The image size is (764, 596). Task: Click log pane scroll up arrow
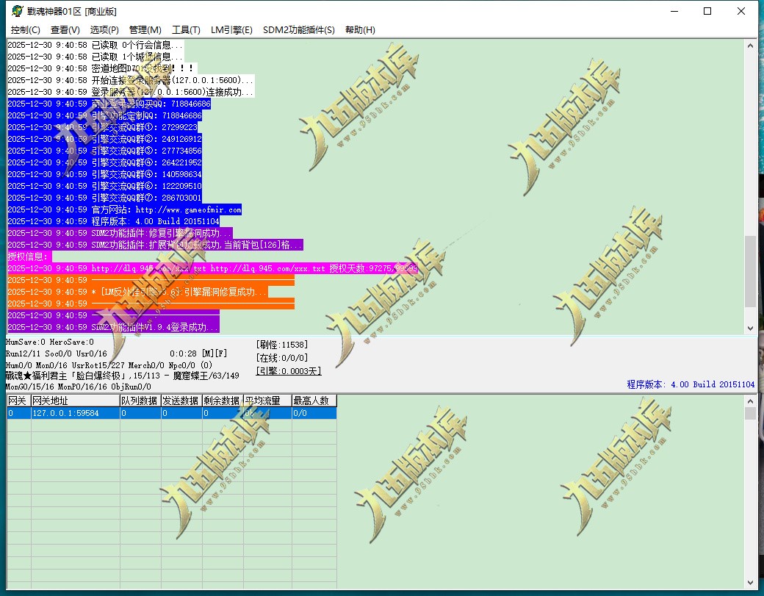(750, 46)
